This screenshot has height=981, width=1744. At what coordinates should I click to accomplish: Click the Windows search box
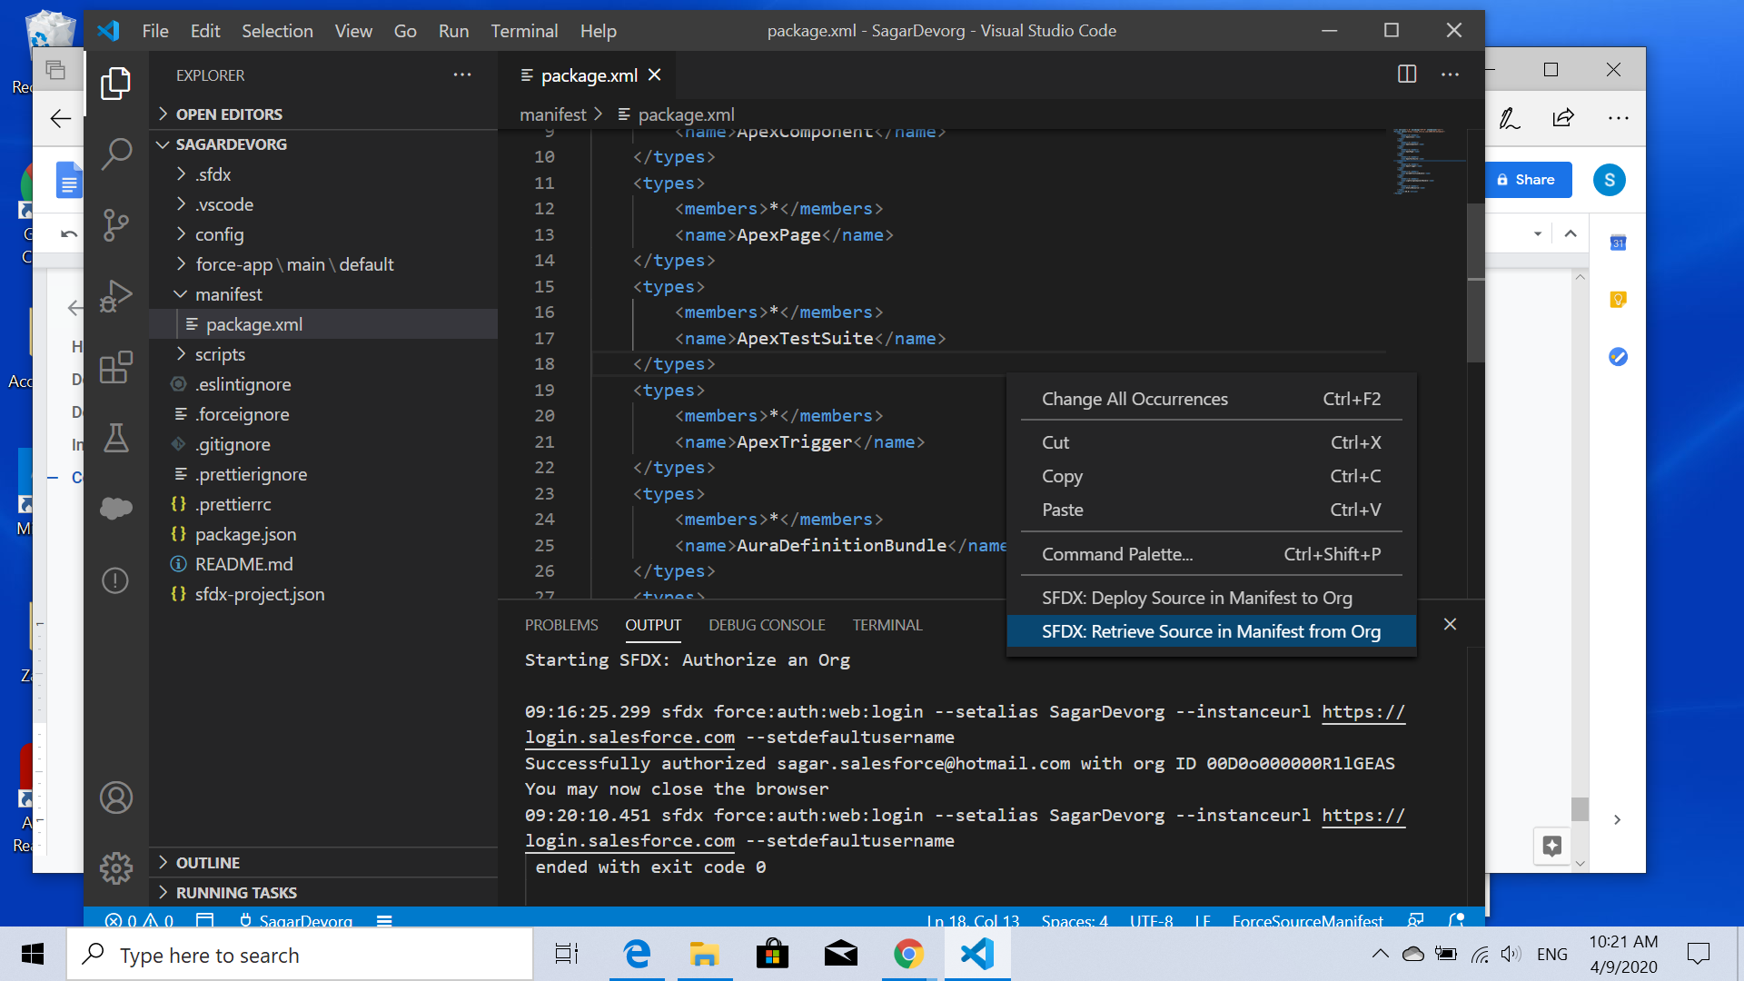tap(300, 955)
